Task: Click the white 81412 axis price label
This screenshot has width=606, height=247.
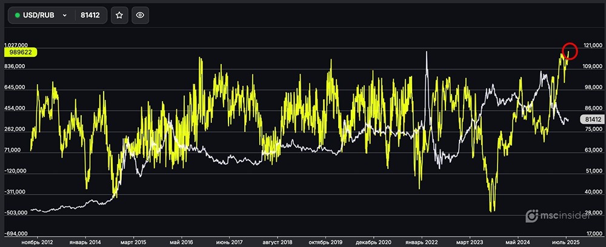Action: pos(592,120)
